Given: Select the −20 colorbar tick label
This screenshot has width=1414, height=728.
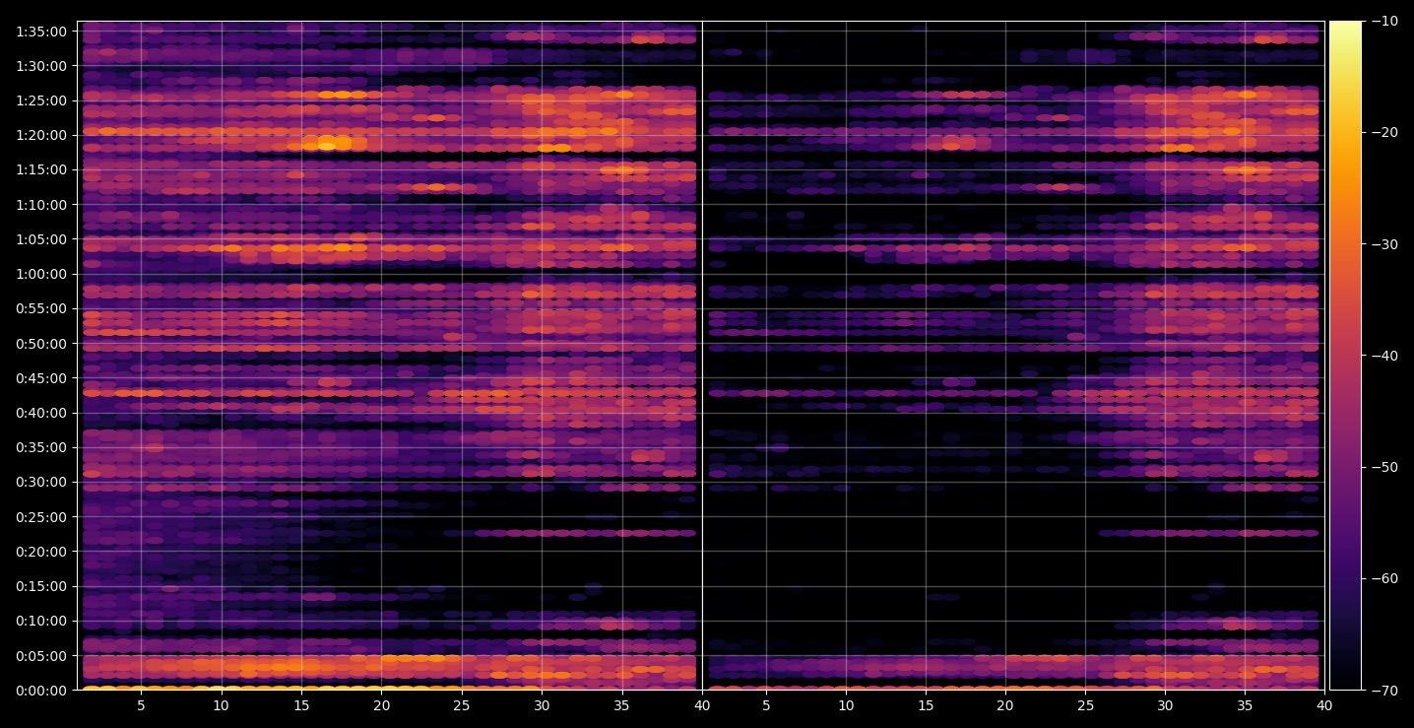Looking at the screenshot, I should pos(1383,133).
